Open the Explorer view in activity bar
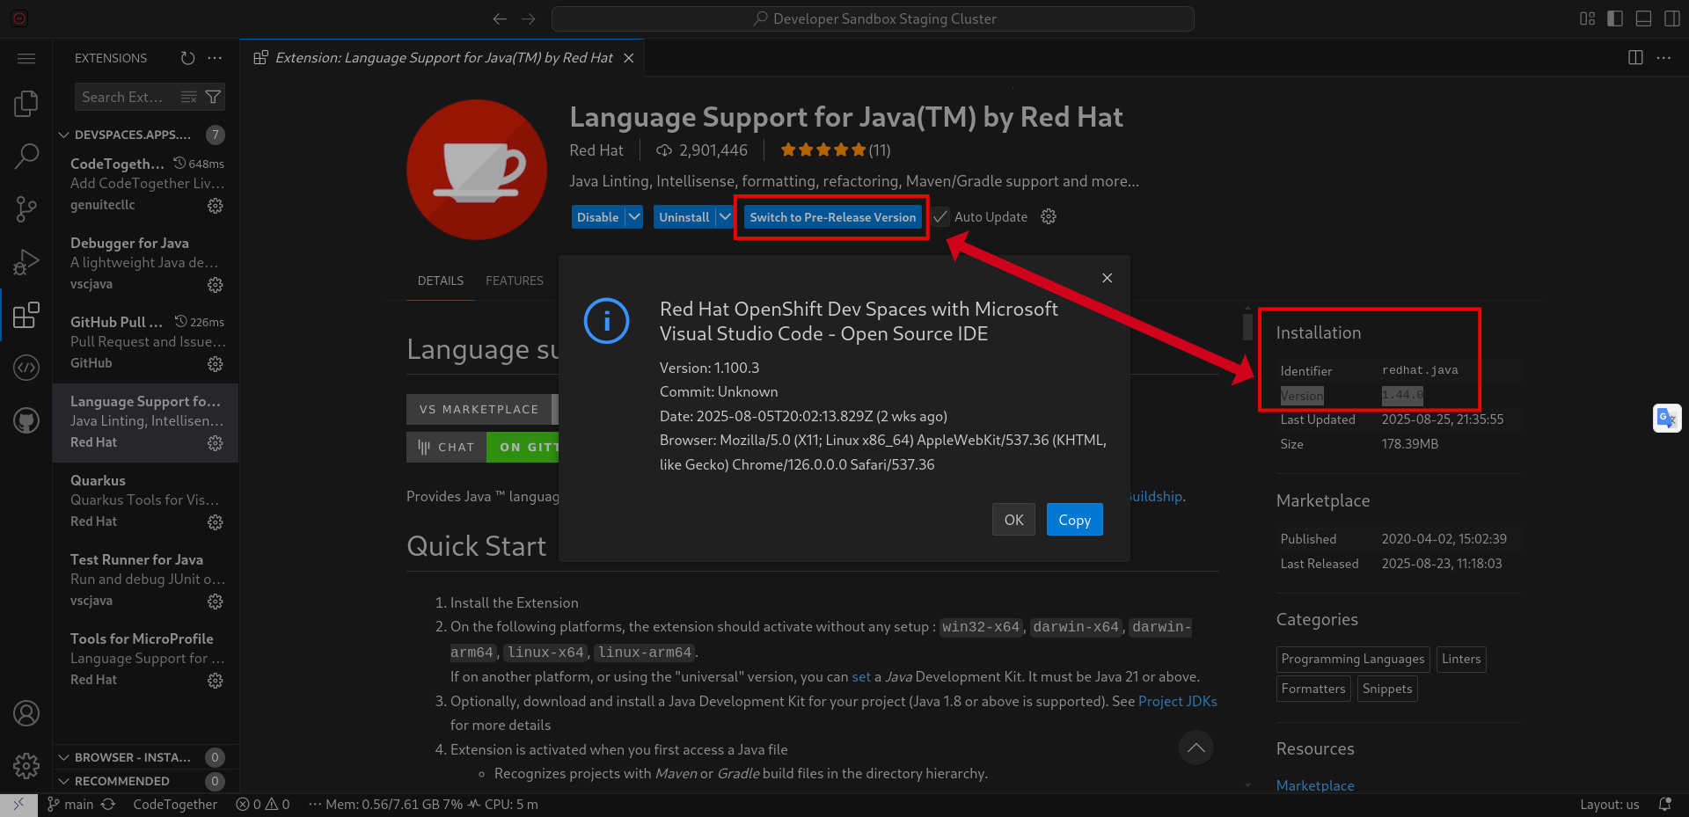 coord(26,104)
